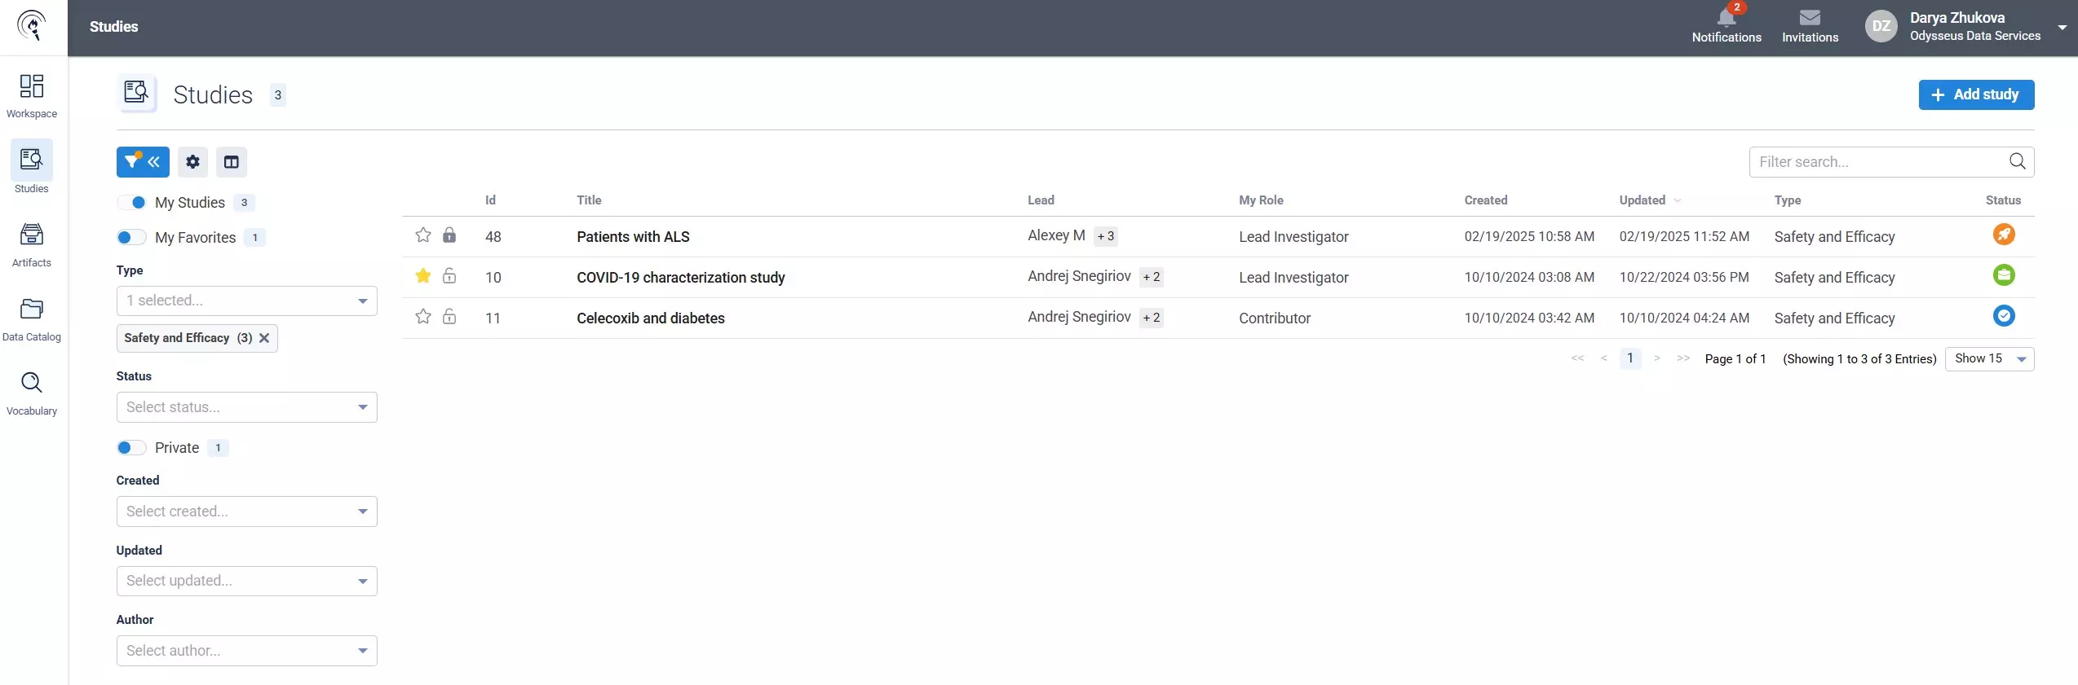The width and height of the screenshot is (2078, 685).
Task: Click Alexey M in the Lead column
Action: coord(1056,235)
